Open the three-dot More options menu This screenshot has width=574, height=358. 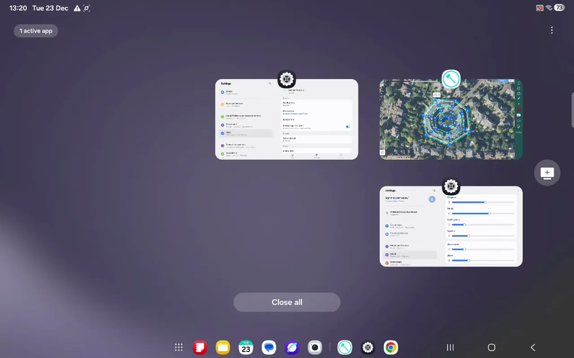(x=552, y=30)
